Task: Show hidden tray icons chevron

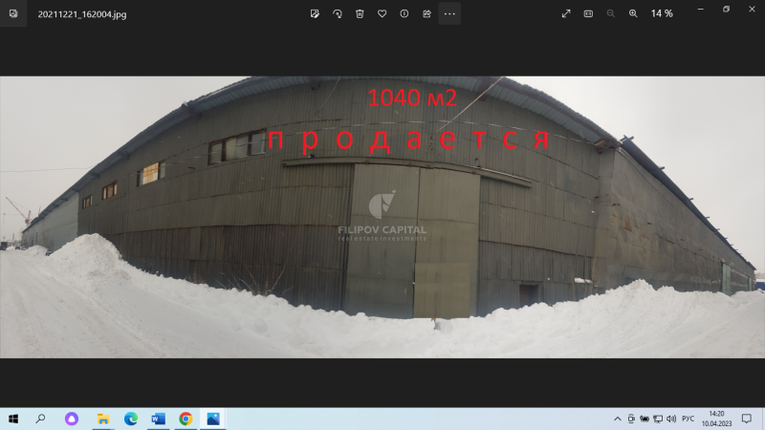Action: click(x=617, y=419)
